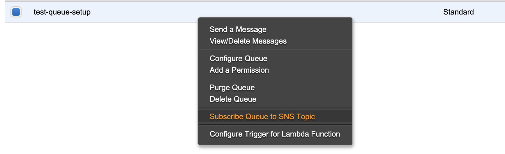The height and width of the screenshot is (154, 505).
Task: Click Add a Permission option
Action: click(239, 70)
